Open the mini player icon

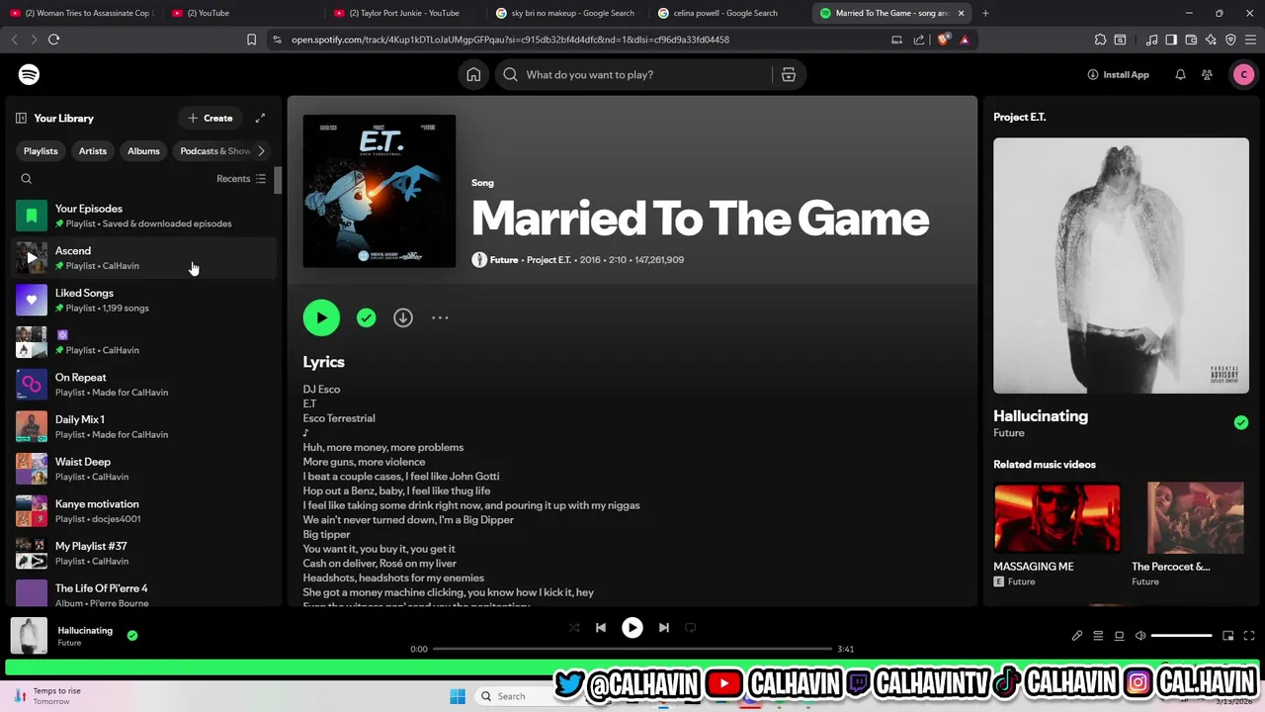(1227, 636)
